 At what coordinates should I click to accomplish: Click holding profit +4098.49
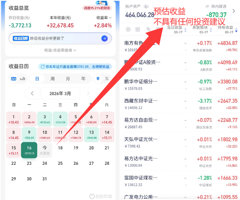click(227, 62)
